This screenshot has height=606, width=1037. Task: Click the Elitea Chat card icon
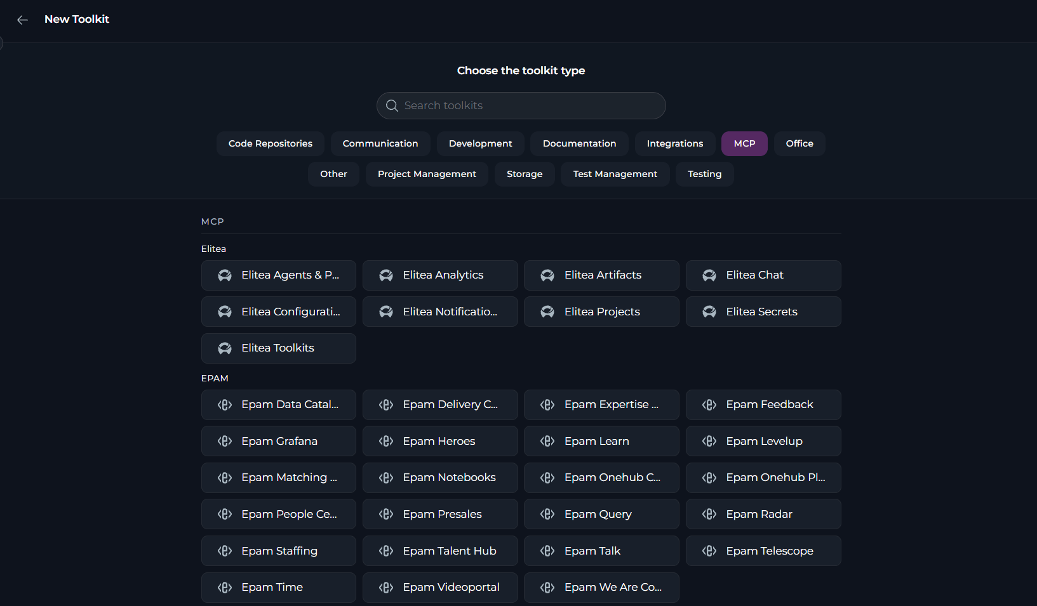(x=709, y=275)
